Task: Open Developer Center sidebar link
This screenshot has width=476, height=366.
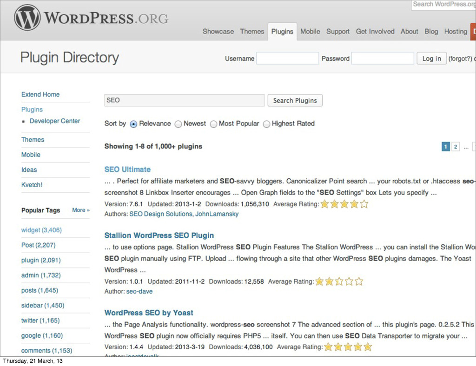Action: [x=55, y=121]
